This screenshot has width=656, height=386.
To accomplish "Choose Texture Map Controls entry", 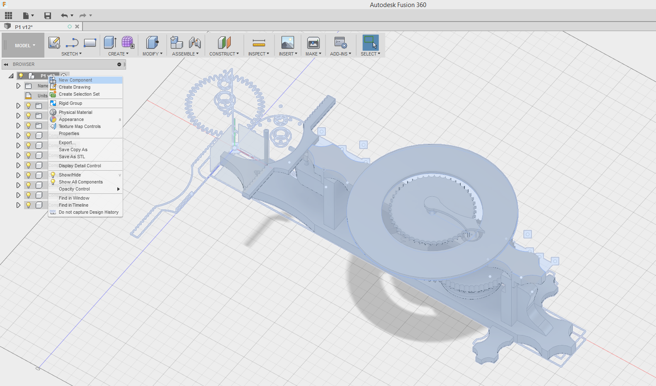I will coord(85,126).
